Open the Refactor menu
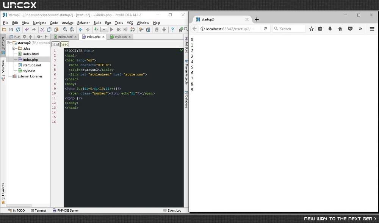The height and width of the screenshot is (223, 379). coord(83,23)
